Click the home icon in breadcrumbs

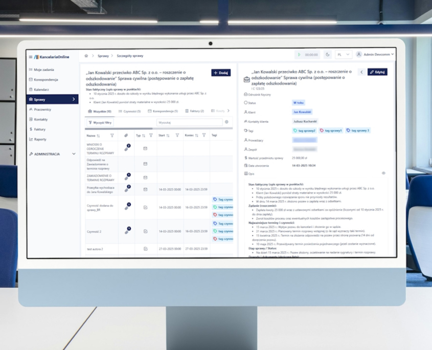coord(86,55)
